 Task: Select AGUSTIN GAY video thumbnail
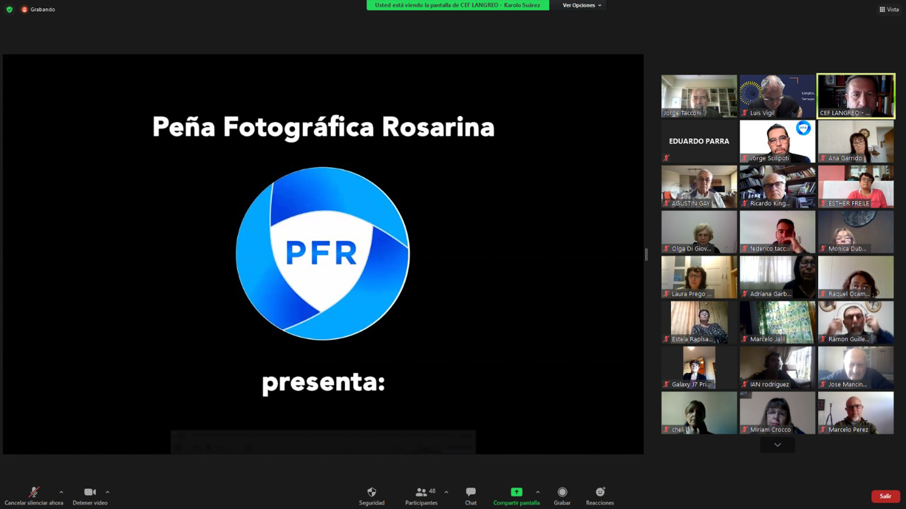699,186
